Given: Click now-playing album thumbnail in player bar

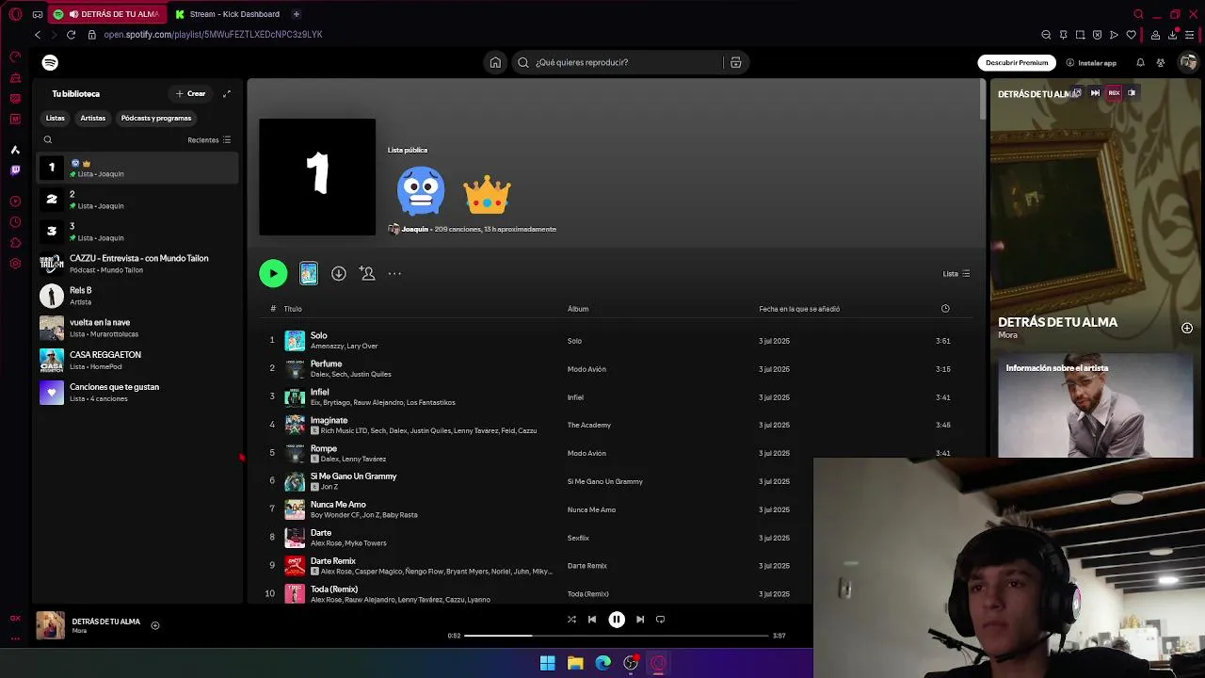Looking at the screenshot, I should [51, 625].
